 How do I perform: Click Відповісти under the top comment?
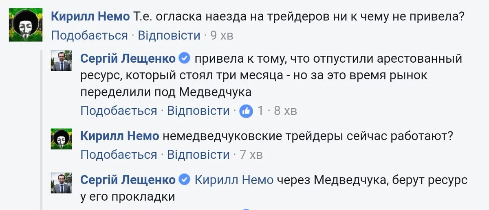coord(169,35)
